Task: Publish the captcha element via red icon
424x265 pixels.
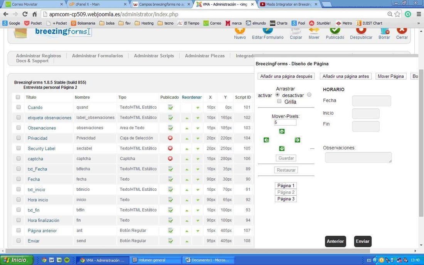Action: pos(170,159)
